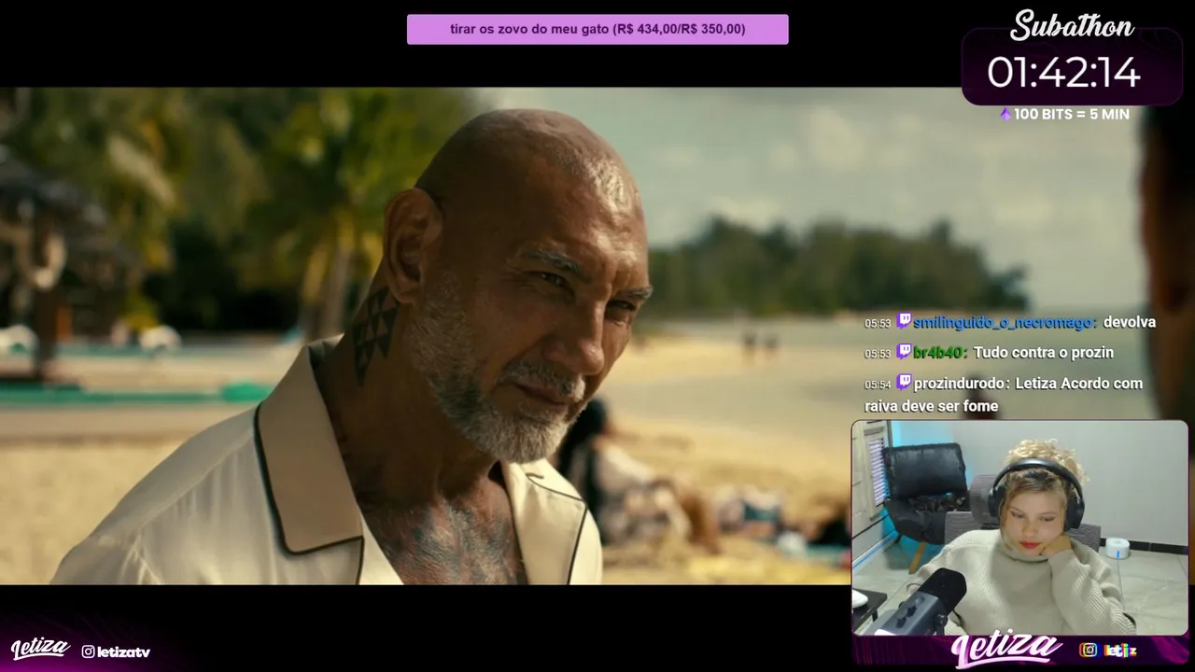Viewport: 1195px width, 672px height.
Task: Click the webcam overlay of the streamer
Action: [1019, 528]
